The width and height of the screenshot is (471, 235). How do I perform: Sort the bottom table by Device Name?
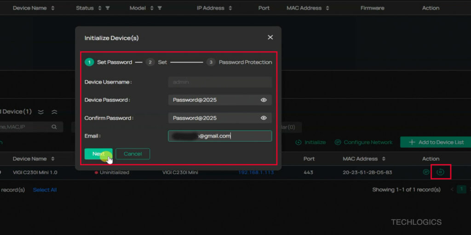click(x=52, y=159)
